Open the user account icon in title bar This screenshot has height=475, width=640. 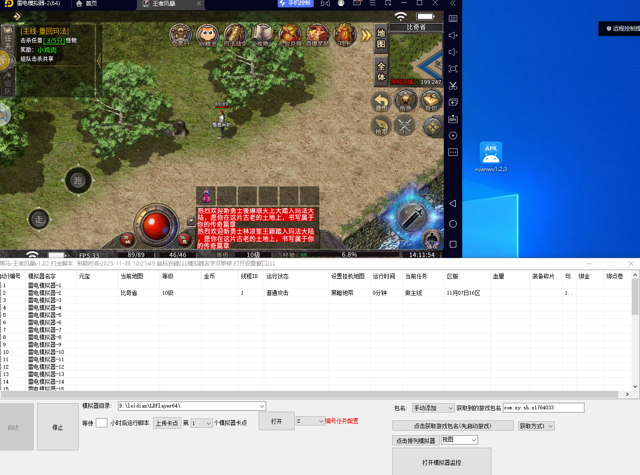point(341,3)
